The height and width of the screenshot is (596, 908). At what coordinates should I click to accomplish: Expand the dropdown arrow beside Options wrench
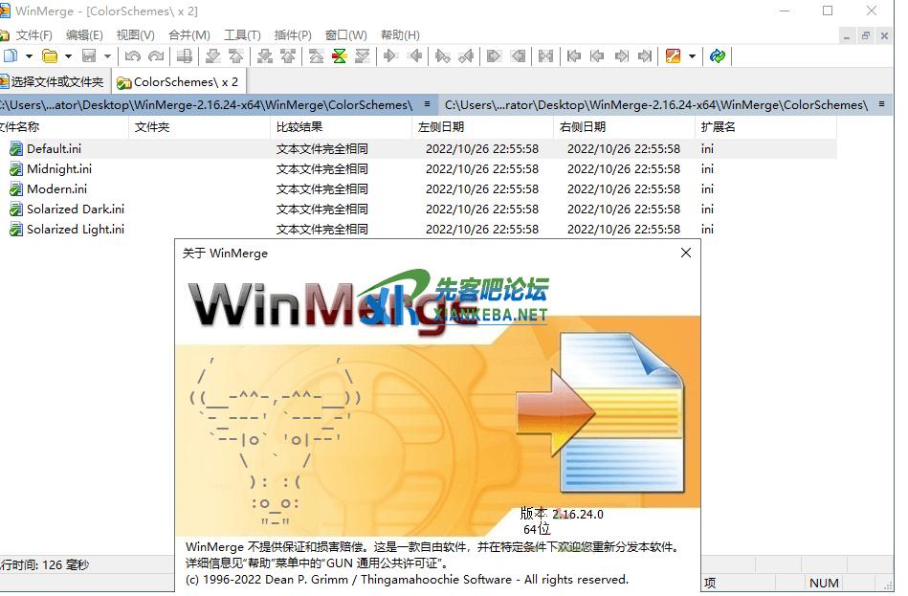tap(692, 56)
